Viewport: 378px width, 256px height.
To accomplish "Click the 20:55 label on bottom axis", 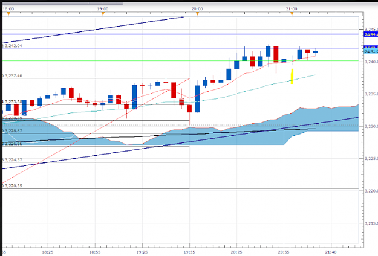I will pos(284,252).
